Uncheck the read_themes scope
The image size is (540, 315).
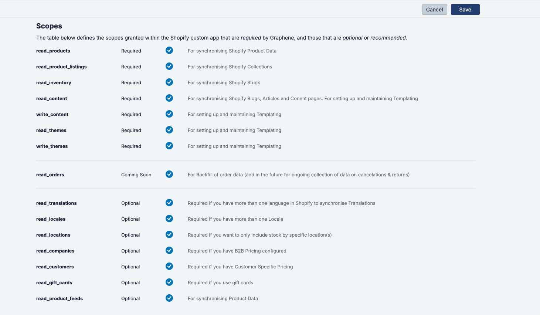tap(169, 130)
